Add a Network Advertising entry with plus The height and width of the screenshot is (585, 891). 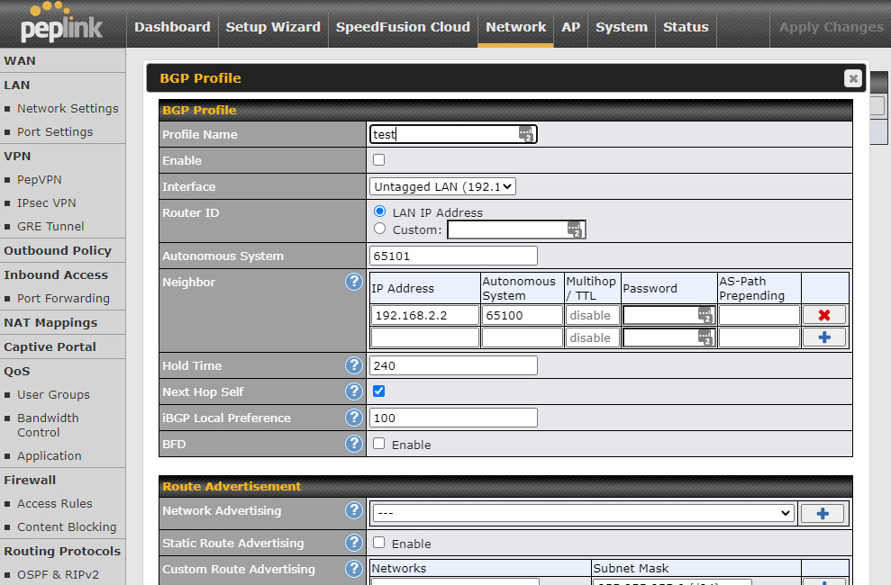pyautogui.click(x=823, y=514)
